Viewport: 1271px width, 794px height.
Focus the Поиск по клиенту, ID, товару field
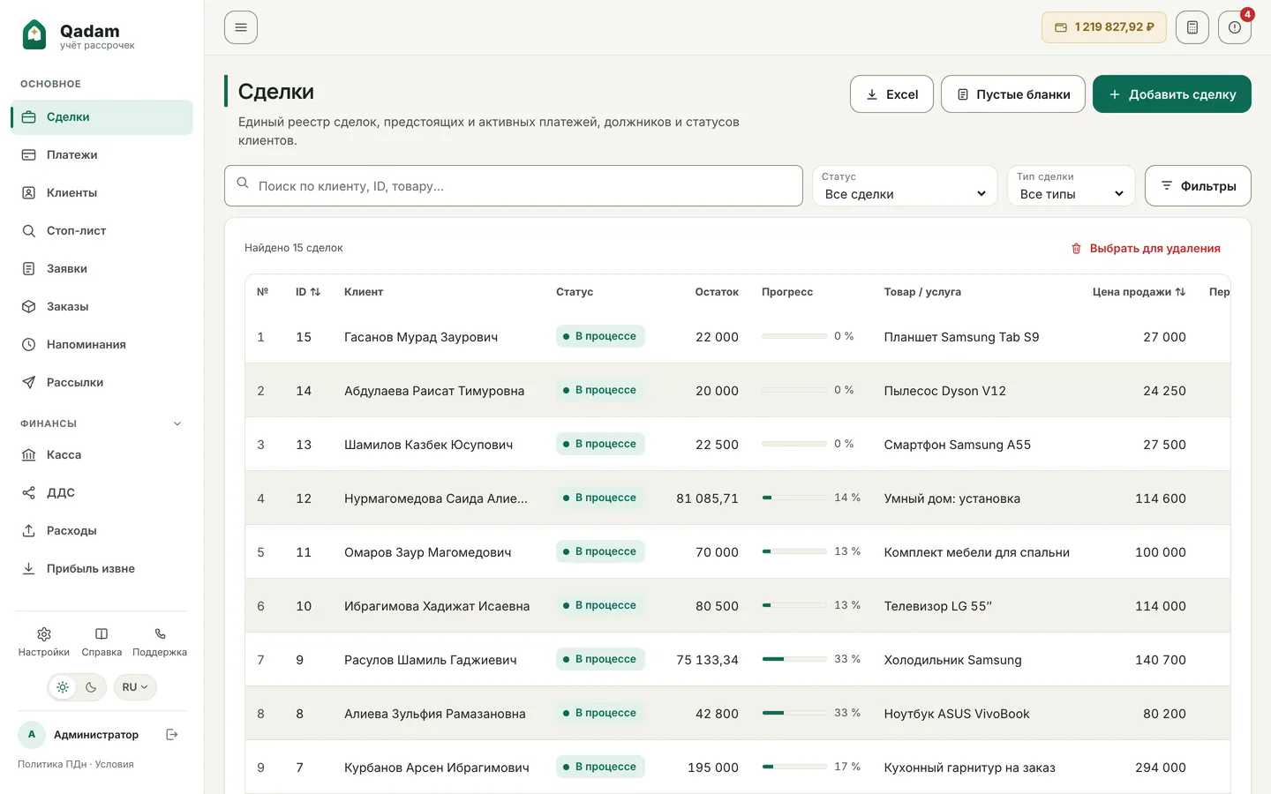click(x=514, y=186)
